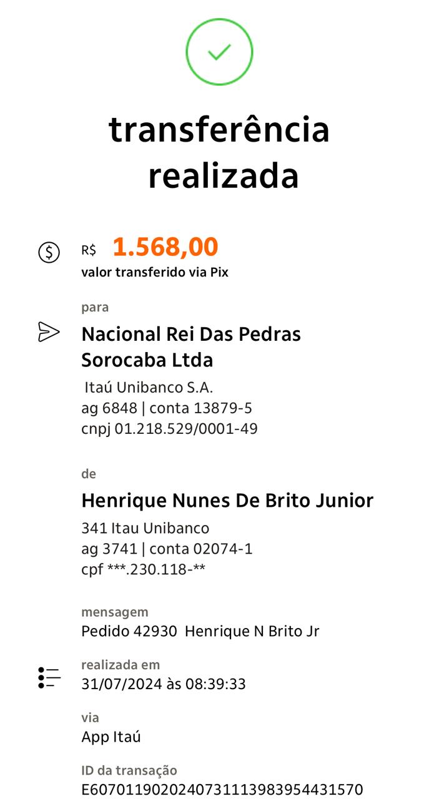Screen dimensions: 439x799
Task: Select recipient name Nacional Rei Das Pedras
Action: [190, 346]
